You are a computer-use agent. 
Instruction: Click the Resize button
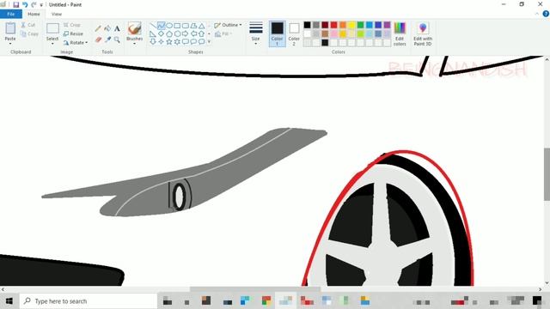(x=73, y=33)
